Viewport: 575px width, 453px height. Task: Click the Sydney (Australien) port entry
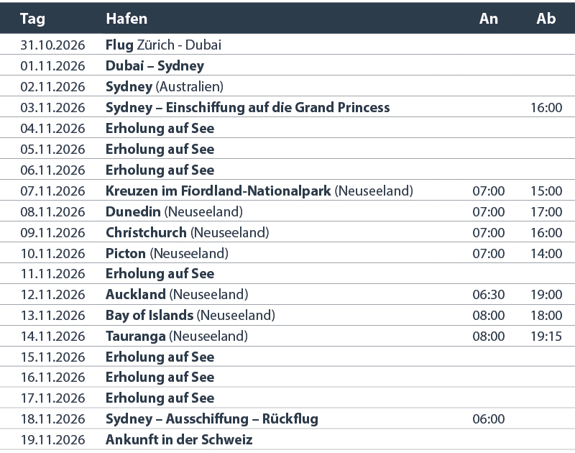tap(165, 86)
